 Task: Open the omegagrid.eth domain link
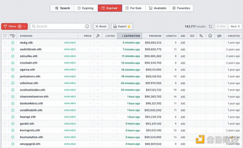pyautogui.click(x=30, y=144)
